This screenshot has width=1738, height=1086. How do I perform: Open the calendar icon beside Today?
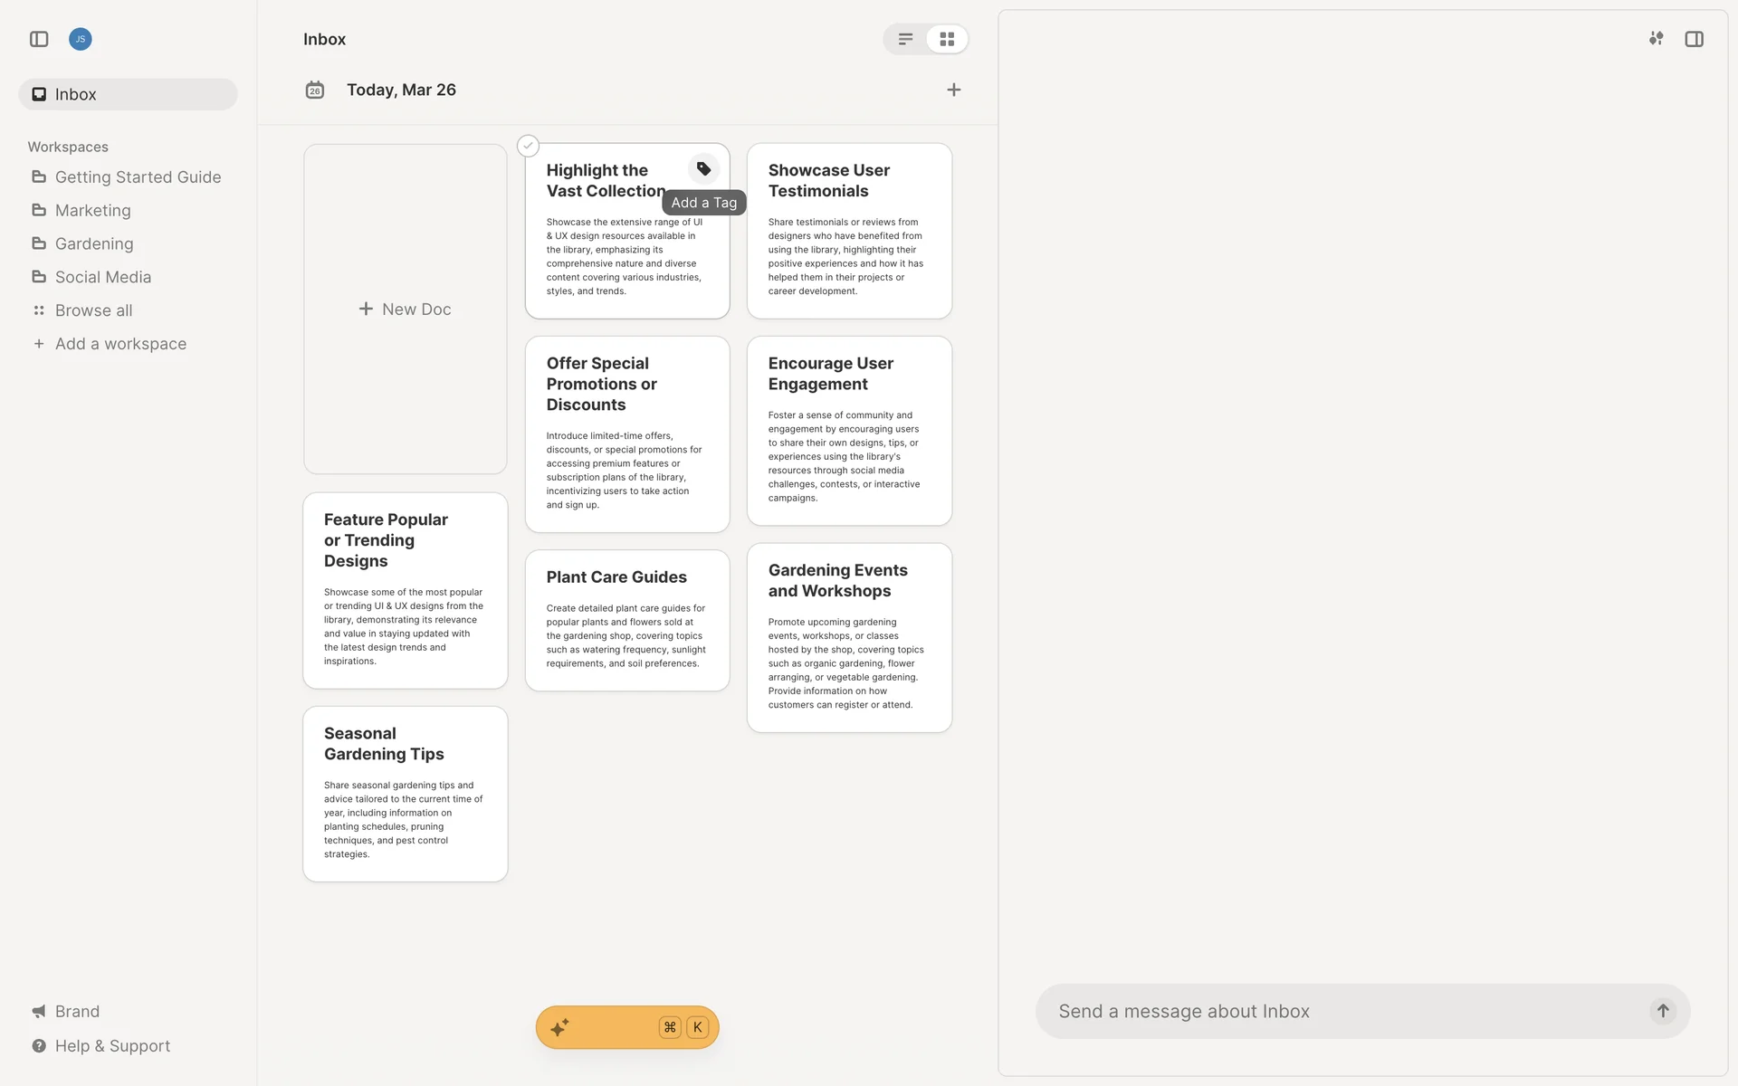click(x=314, y=90)
